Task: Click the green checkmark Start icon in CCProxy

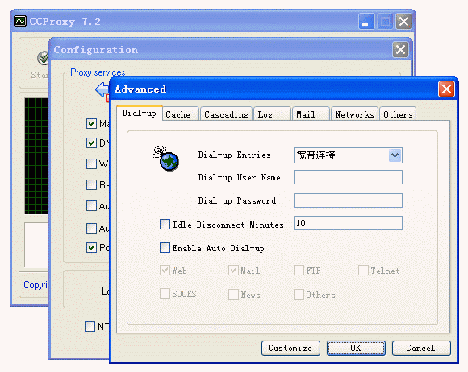Action: (x=44, y=58)
